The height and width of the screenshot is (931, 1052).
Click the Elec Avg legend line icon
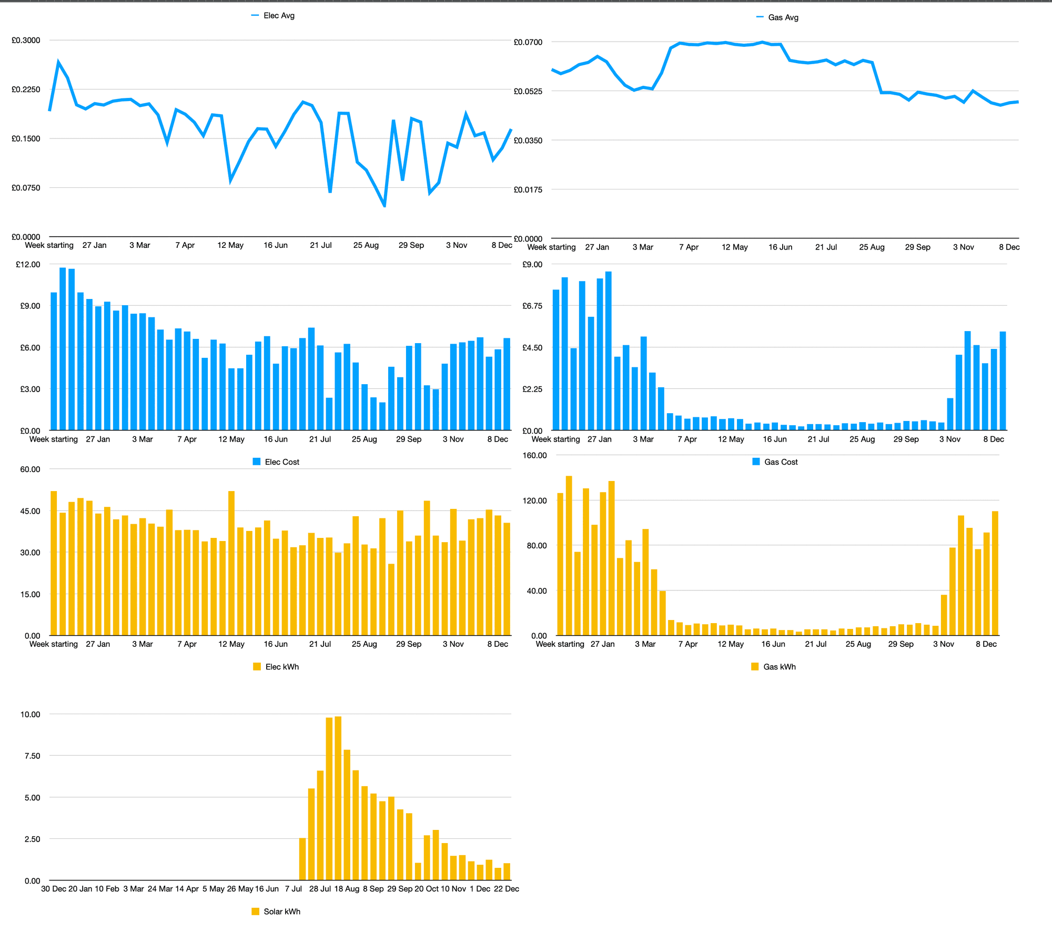(256, 16)
